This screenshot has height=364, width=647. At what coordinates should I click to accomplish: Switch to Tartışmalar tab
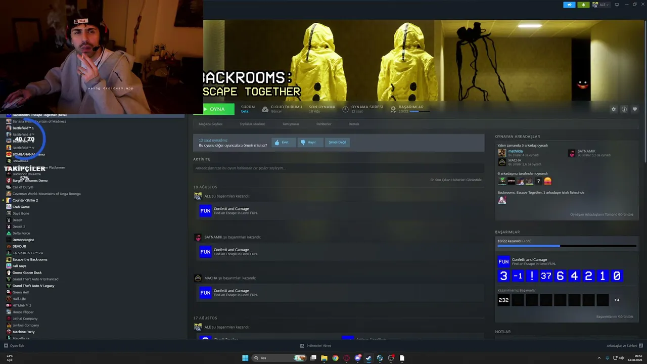point(291,124)
